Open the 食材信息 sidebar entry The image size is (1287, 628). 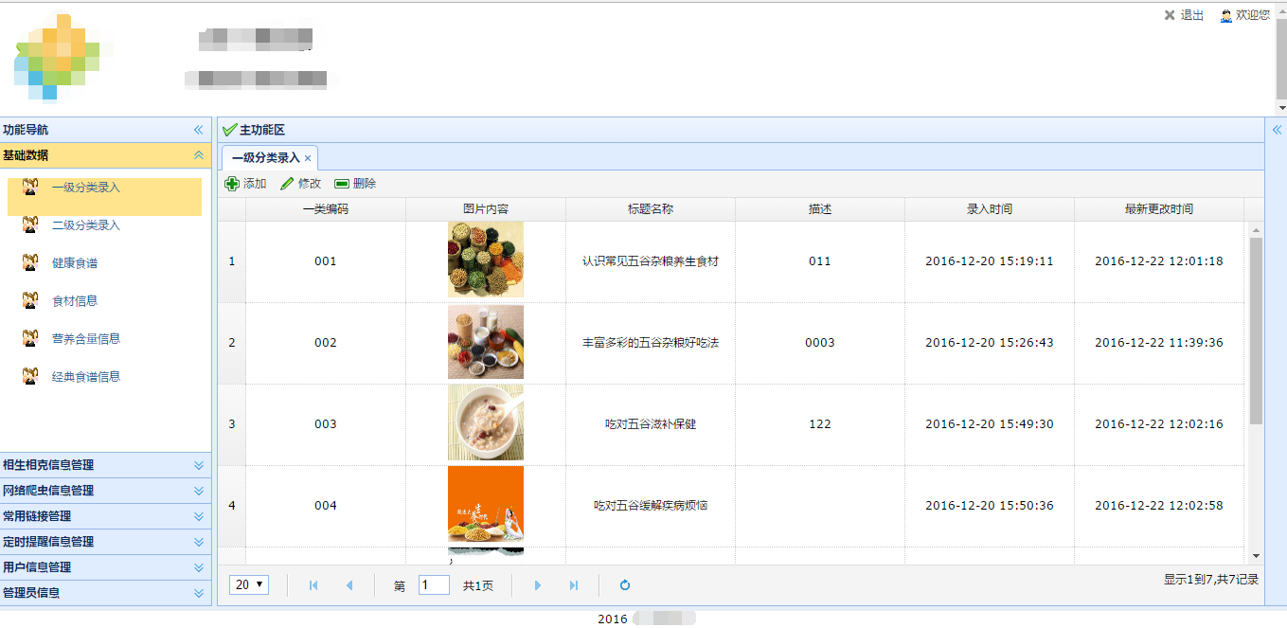(74, 300)
